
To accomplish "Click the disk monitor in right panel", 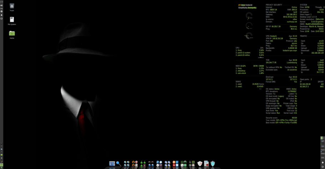I will click(x=323, y=158).
